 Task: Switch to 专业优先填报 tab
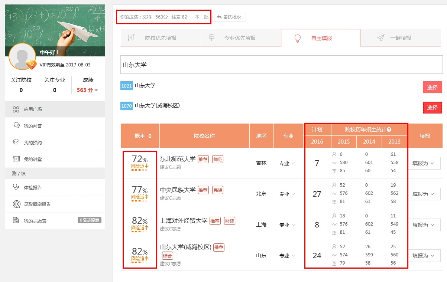point(241,38)
